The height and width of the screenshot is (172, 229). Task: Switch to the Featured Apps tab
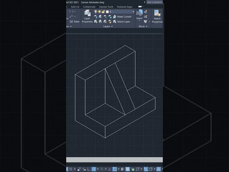[125, 7]
